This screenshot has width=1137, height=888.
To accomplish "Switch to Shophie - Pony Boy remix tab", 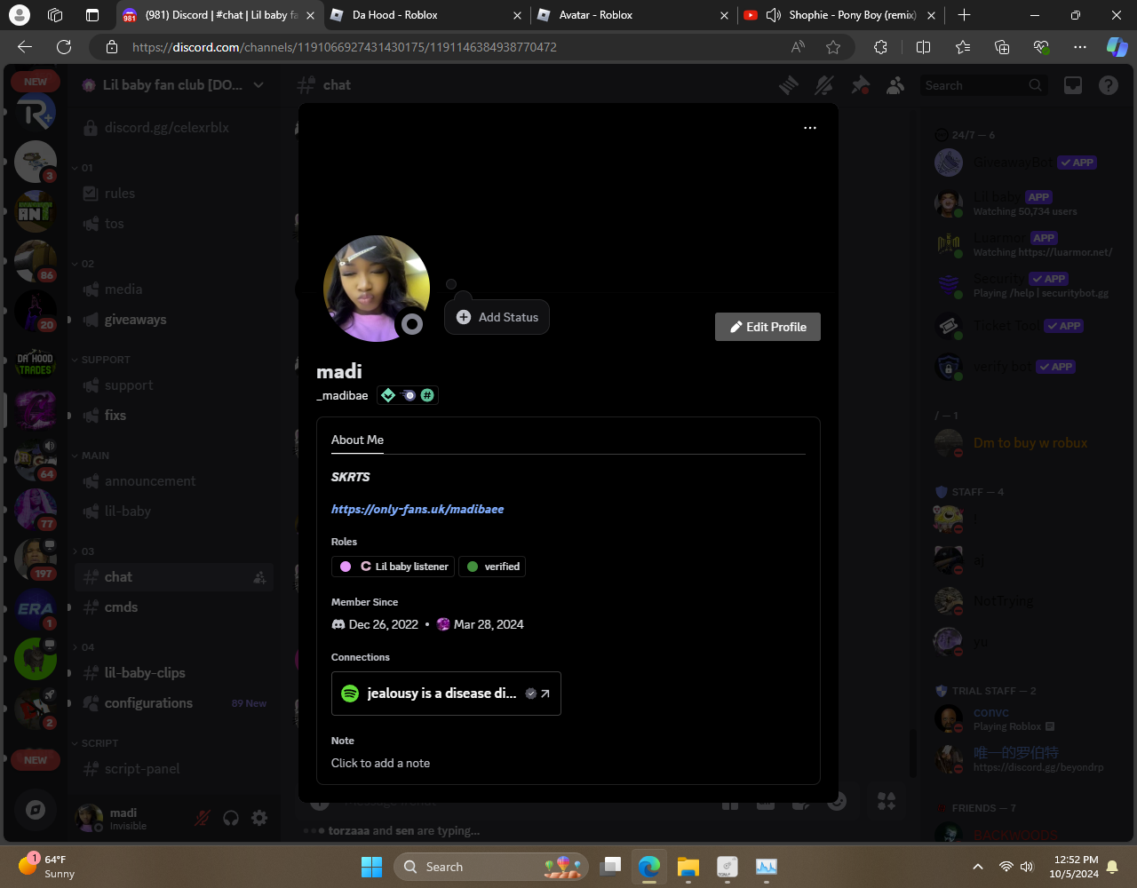I will click(840, 15).
